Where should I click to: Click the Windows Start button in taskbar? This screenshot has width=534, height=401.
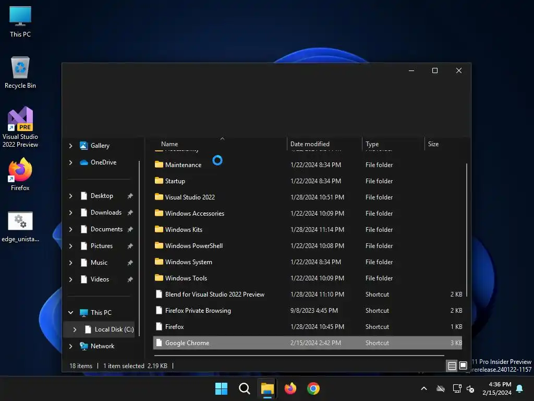click(x=221, y=388)
